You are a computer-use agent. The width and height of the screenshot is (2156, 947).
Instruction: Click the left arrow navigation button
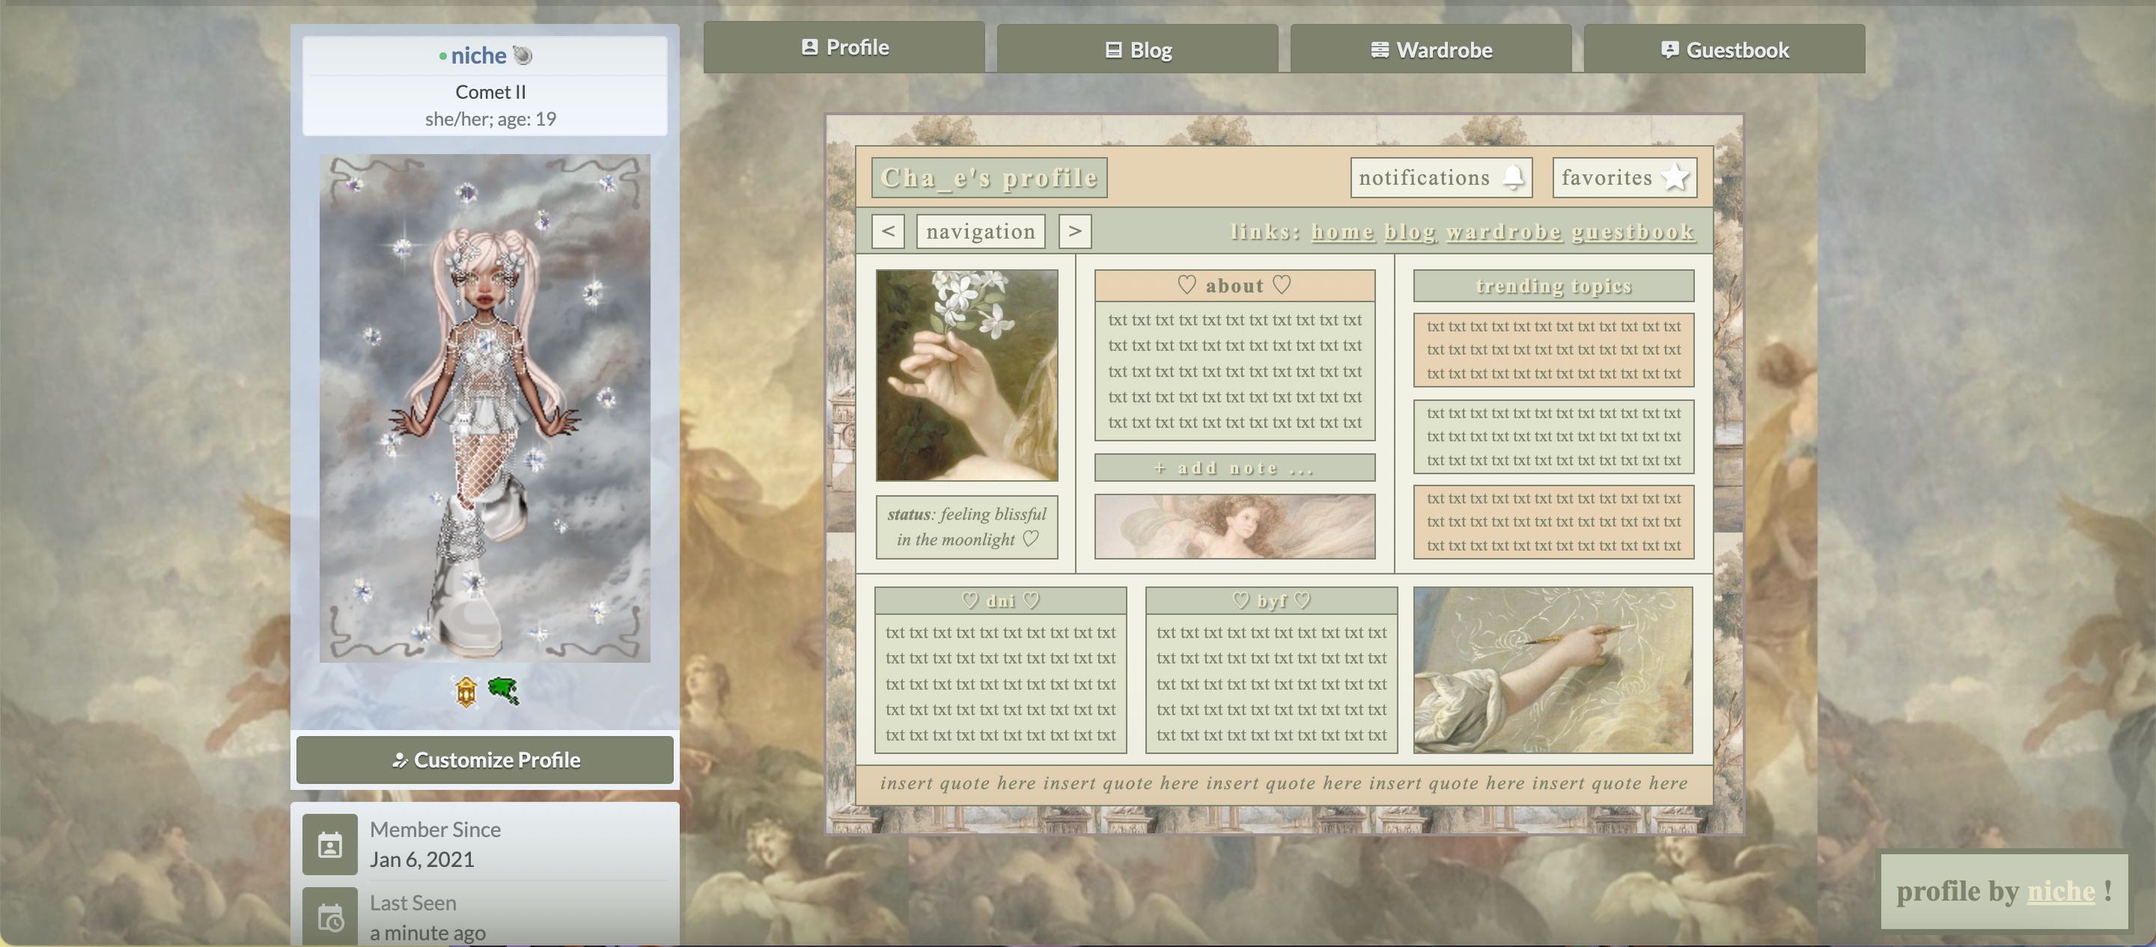(x=888, y=231)
